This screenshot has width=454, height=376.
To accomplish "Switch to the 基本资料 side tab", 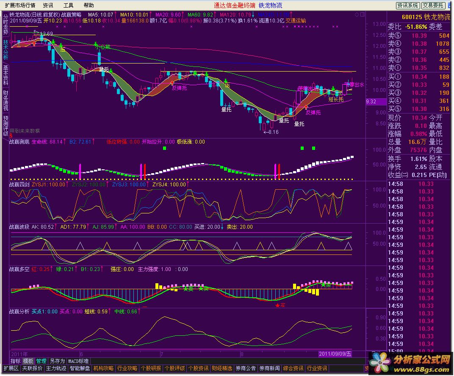I will (6, 75).
